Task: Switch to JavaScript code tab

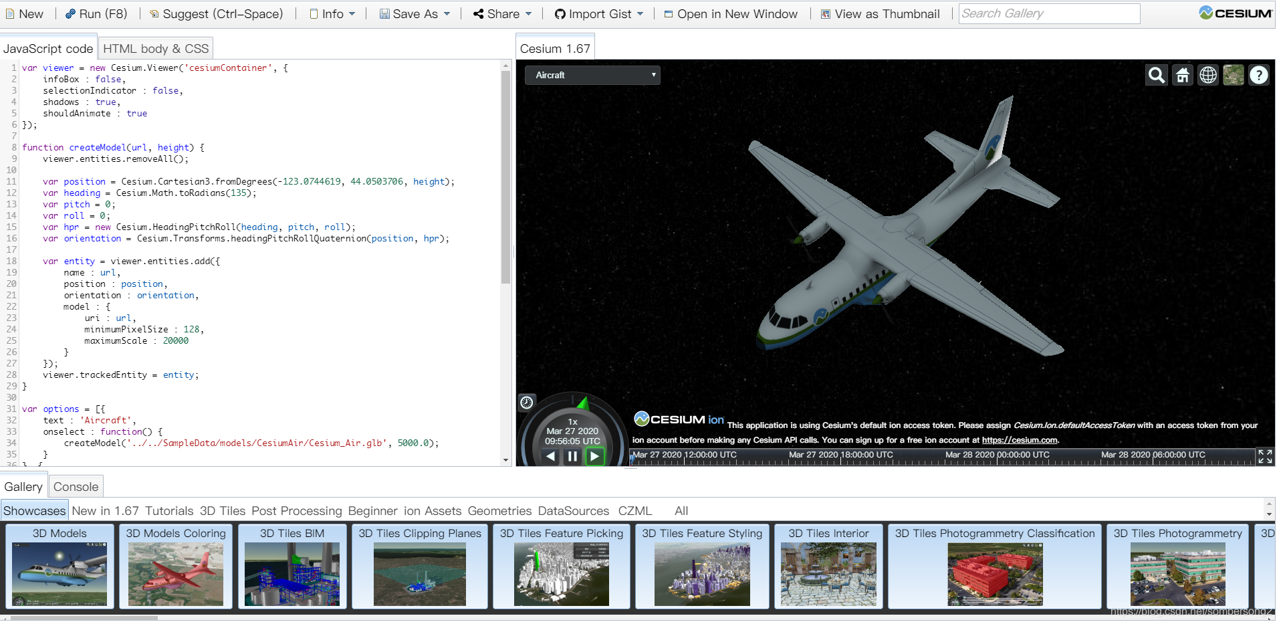Action: pyautogui.click(x=48, y=49)
